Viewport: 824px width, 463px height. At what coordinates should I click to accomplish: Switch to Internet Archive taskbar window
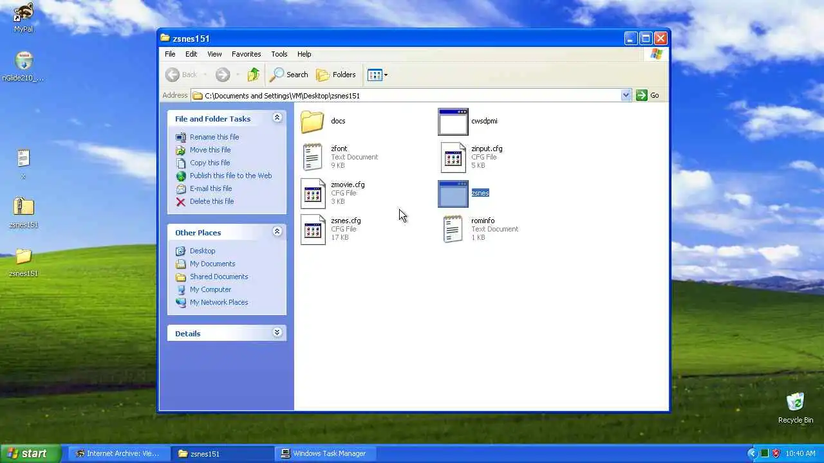(118, 453)
